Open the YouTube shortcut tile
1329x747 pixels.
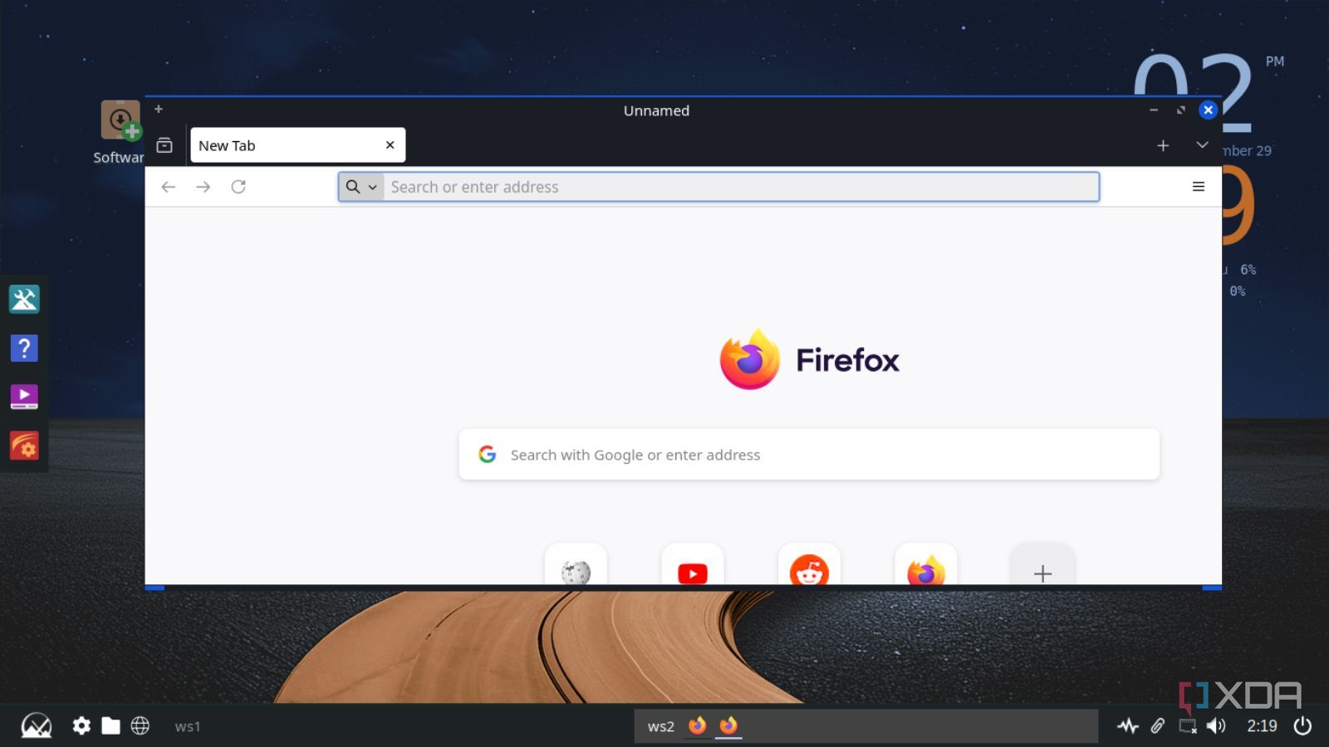[693, 565]
